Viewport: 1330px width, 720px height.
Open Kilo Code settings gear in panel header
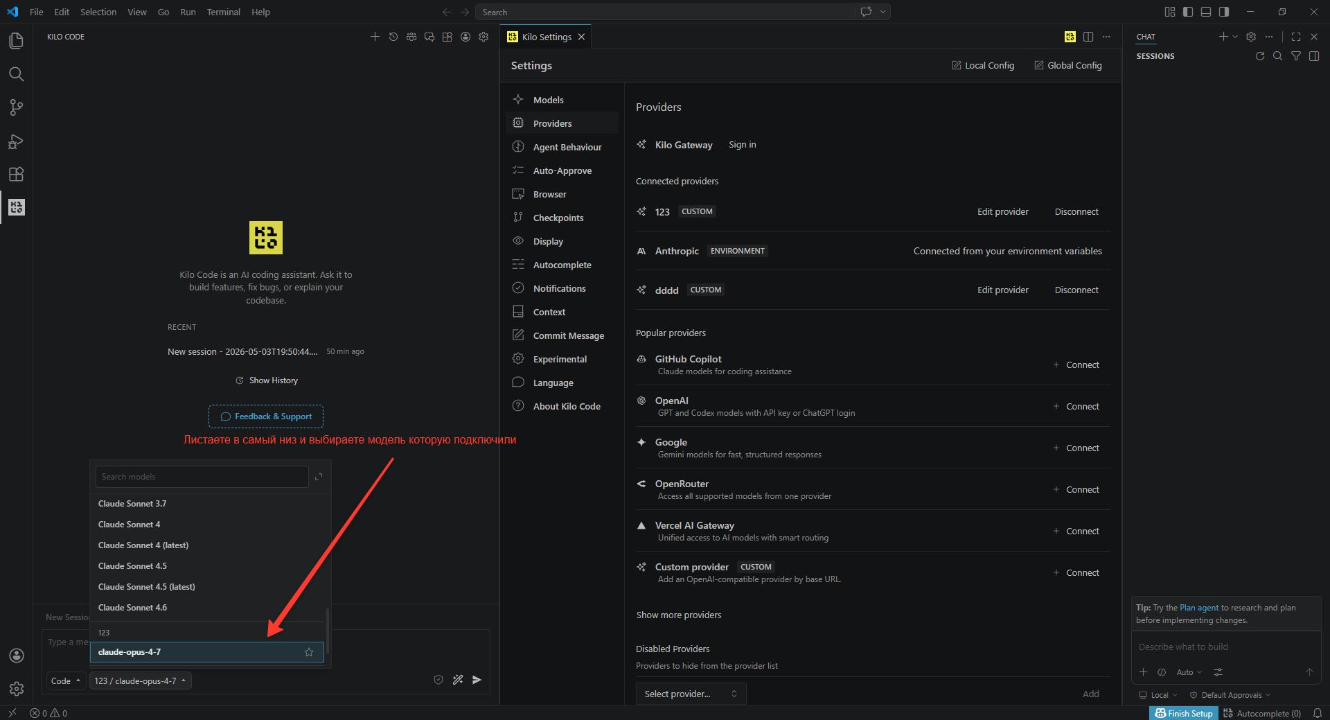coord(484,37)
